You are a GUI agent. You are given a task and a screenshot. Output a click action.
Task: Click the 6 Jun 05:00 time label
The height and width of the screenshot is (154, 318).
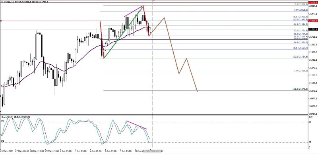click(111, 151)
